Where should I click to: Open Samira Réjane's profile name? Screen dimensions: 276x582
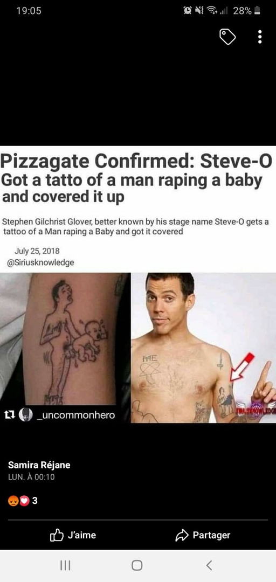point(39,465)
